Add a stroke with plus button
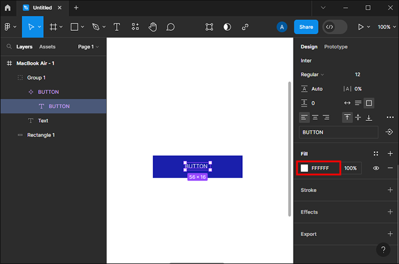 click(390, 190)
